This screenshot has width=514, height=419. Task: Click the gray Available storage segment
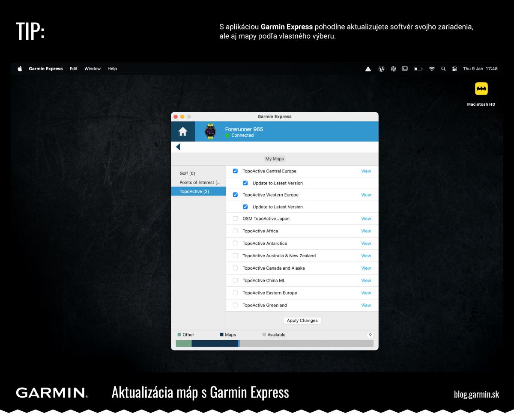pos(307,344)
